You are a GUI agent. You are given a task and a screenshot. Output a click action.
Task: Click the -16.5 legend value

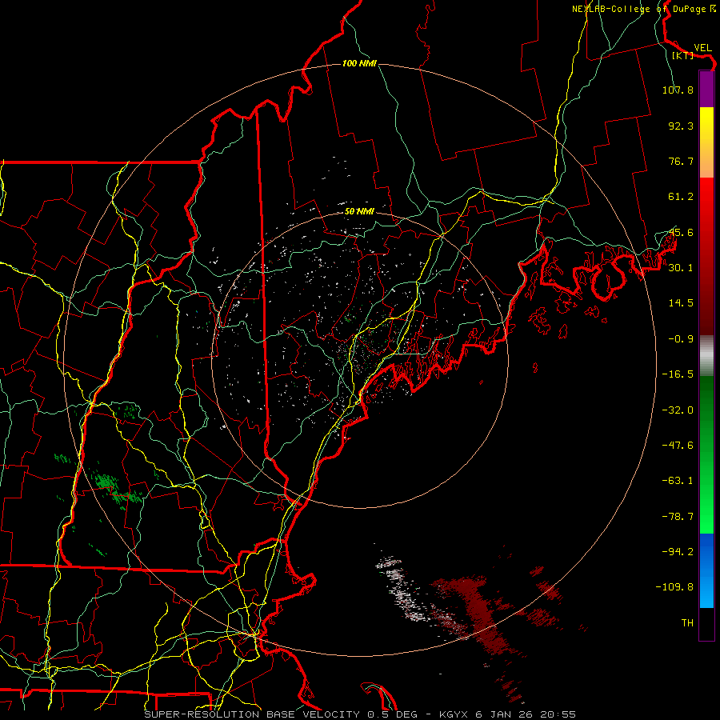(678, 374)
